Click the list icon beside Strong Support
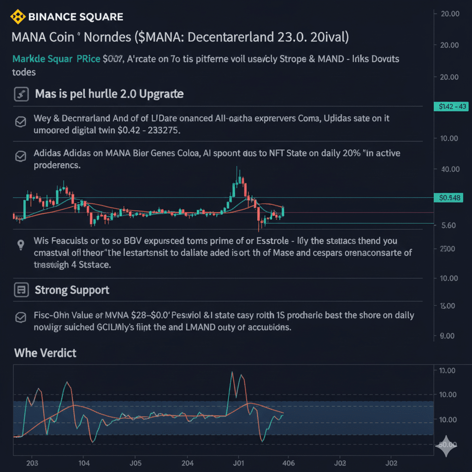 21,290
